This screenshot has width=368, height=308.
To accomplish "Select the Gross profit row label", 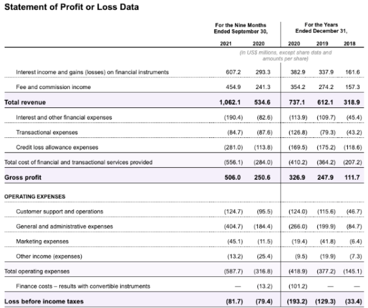I will pyautogui.click(x=23, y=177).
